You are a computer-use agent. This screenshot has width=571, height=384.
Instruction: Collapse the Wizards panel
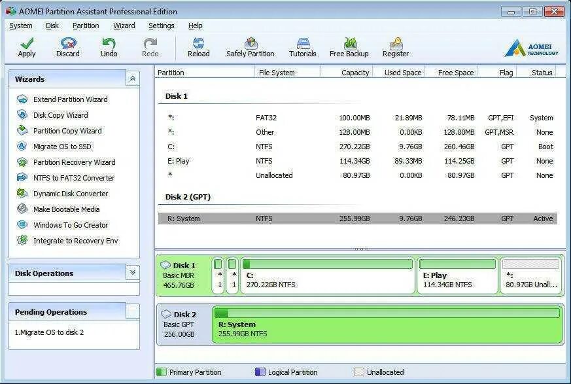[x=133, y=79]
